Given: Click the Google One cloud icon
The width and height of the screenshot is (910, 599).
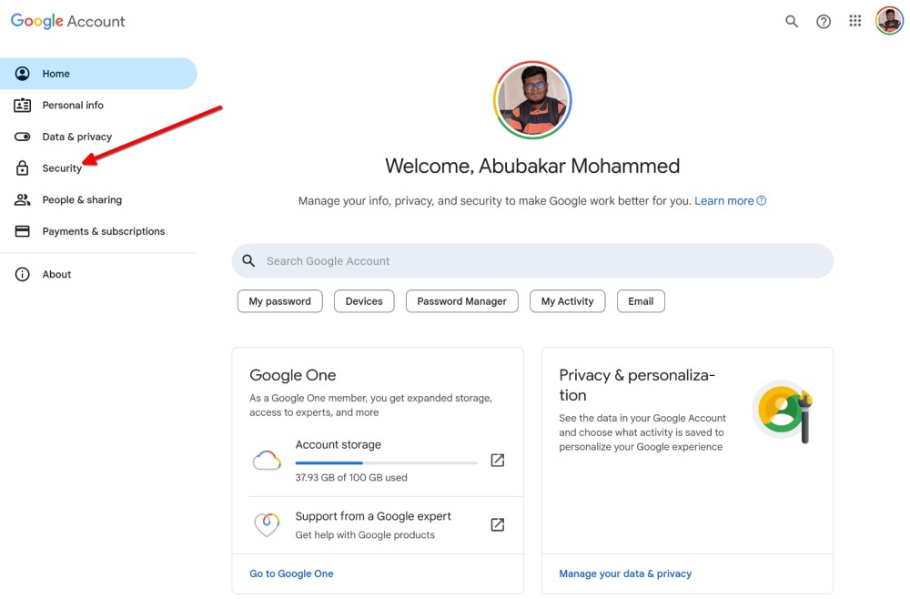Looking at the screenshot, I should [x=267, y=461].
